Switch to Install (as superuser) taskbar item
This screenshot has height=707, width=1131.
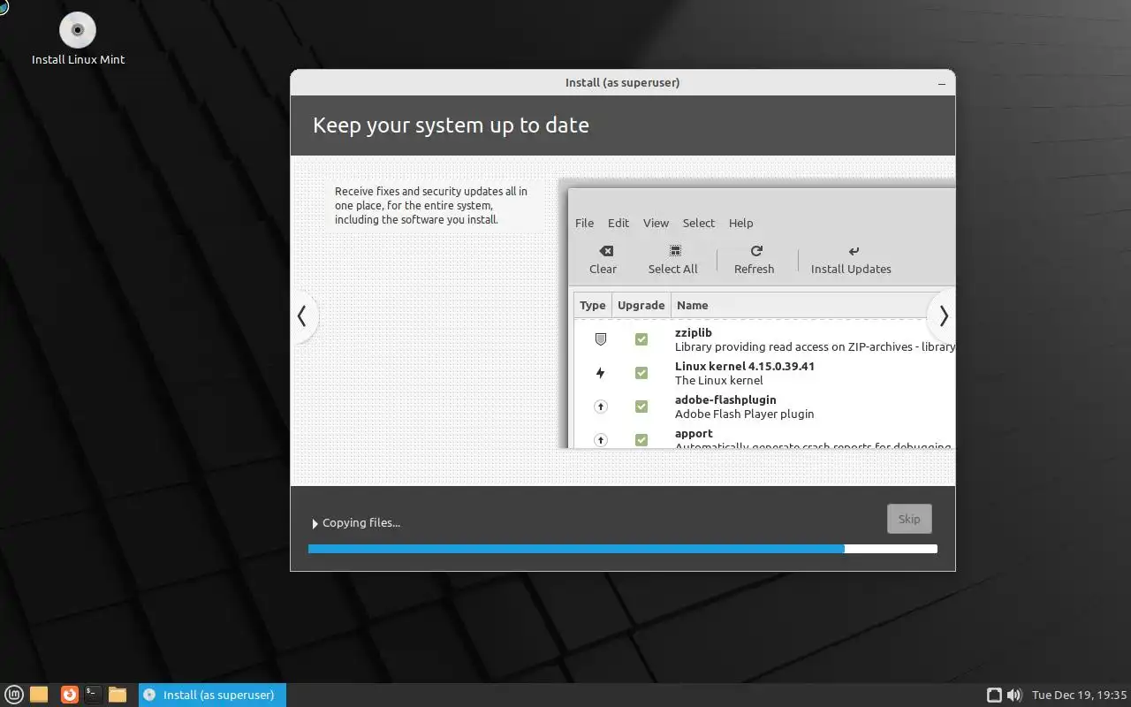point(212,695)
